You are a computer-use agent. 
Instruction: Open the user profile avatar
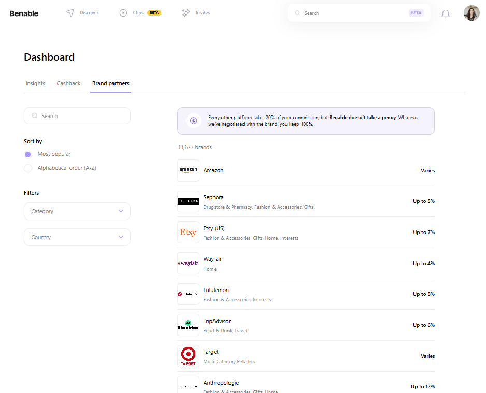471,13
